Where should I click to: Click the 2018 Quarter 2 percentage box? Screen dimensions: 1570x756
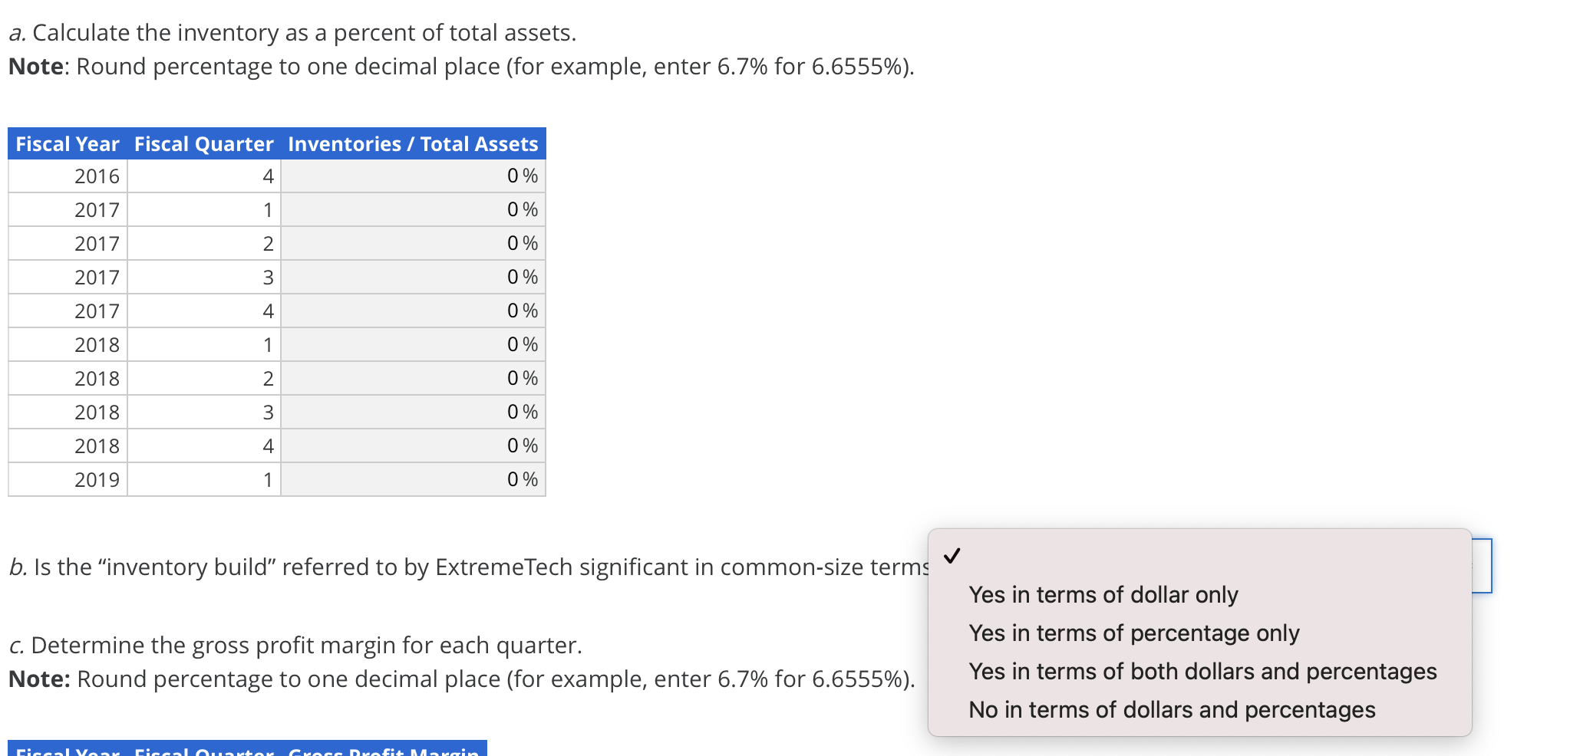(x=413, y=378)
